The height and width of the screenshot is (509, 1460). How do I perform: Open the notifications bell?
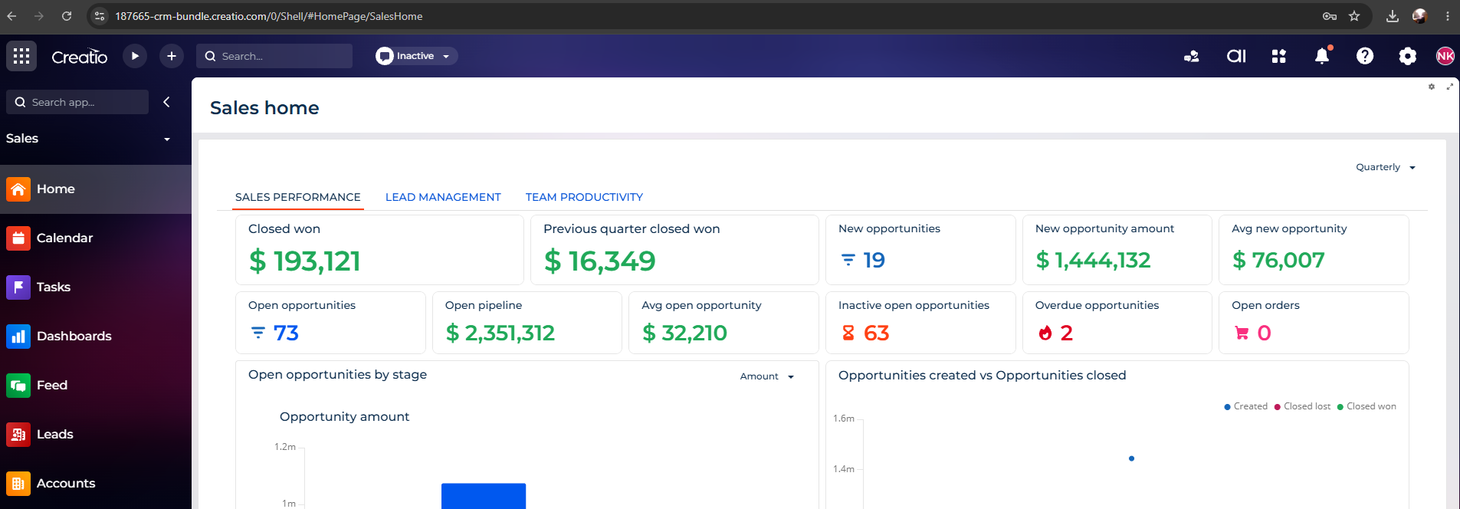point(1322,55)
